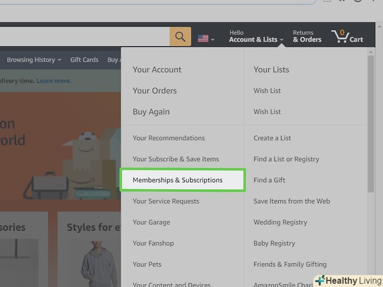Viewport: 383px width, 287px height.
Task: Open the shopping Cart icon
Action: pos(347,36)
